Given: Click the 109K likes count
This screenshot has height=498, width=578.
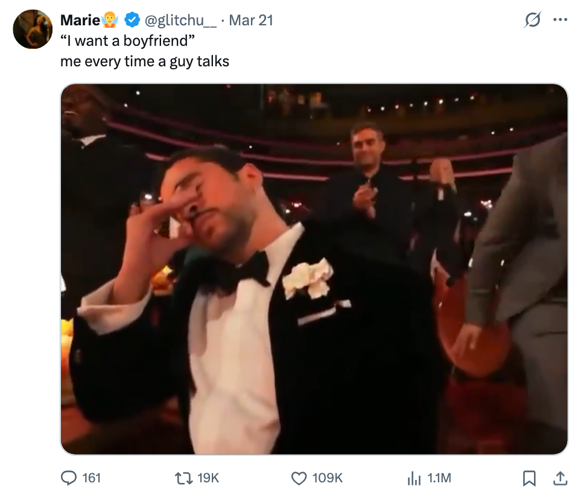Looking at the screenshot, I should click(x=327, y=478).
